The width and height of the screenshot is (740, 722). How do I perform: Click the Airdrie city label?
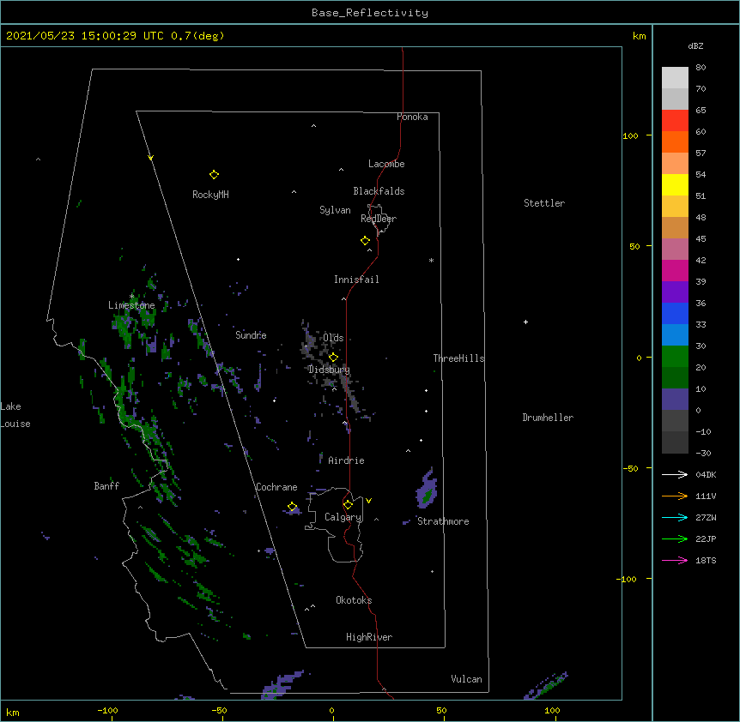[x=346, y=460]
